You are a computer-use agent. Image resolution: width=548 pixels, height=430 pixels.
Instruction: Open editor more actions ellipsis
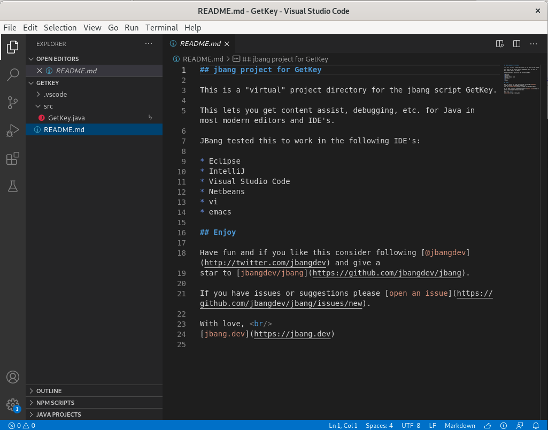pyautogui.click(x=534, y=44)
